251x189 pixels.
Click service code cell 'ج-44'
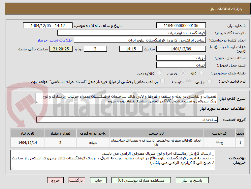(x=219, y=142)
